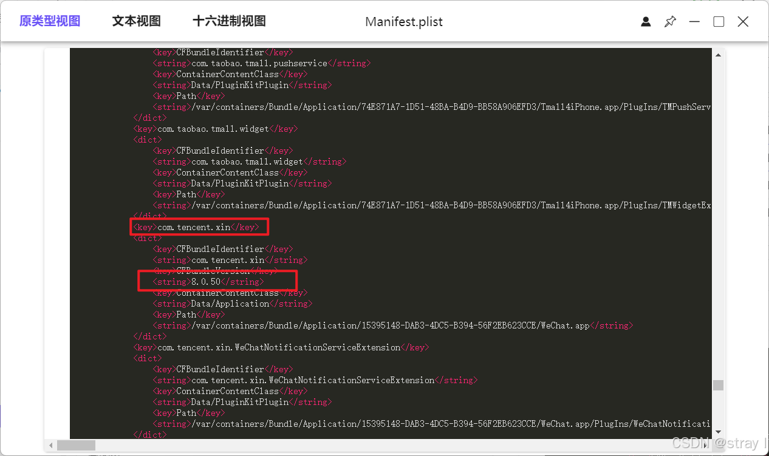Click the 8.0.50 version string
Viewport: 769px width, 456px height.
click(x=208, y=282)
